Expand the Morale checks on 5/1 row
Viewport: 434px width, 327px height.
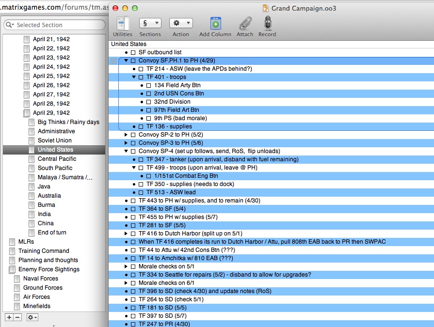point(126,266)
